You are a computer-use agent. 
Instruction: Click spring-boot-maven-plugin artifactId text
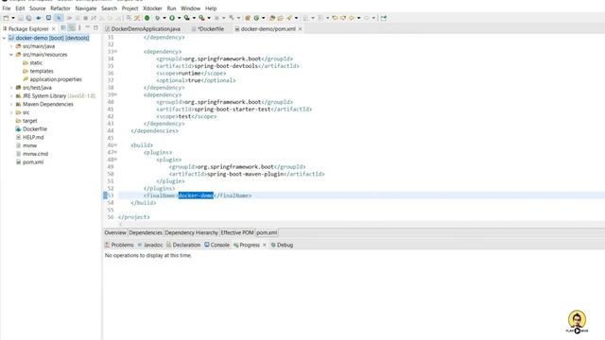(x=245, y=174)
